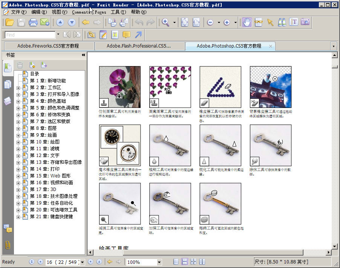Viewport: 340px width, 268px height.
Task: Switch to the Adobe.Fireworks.CS5官方教程 tab
Action: pyautogui.click(x=49, y=46)
